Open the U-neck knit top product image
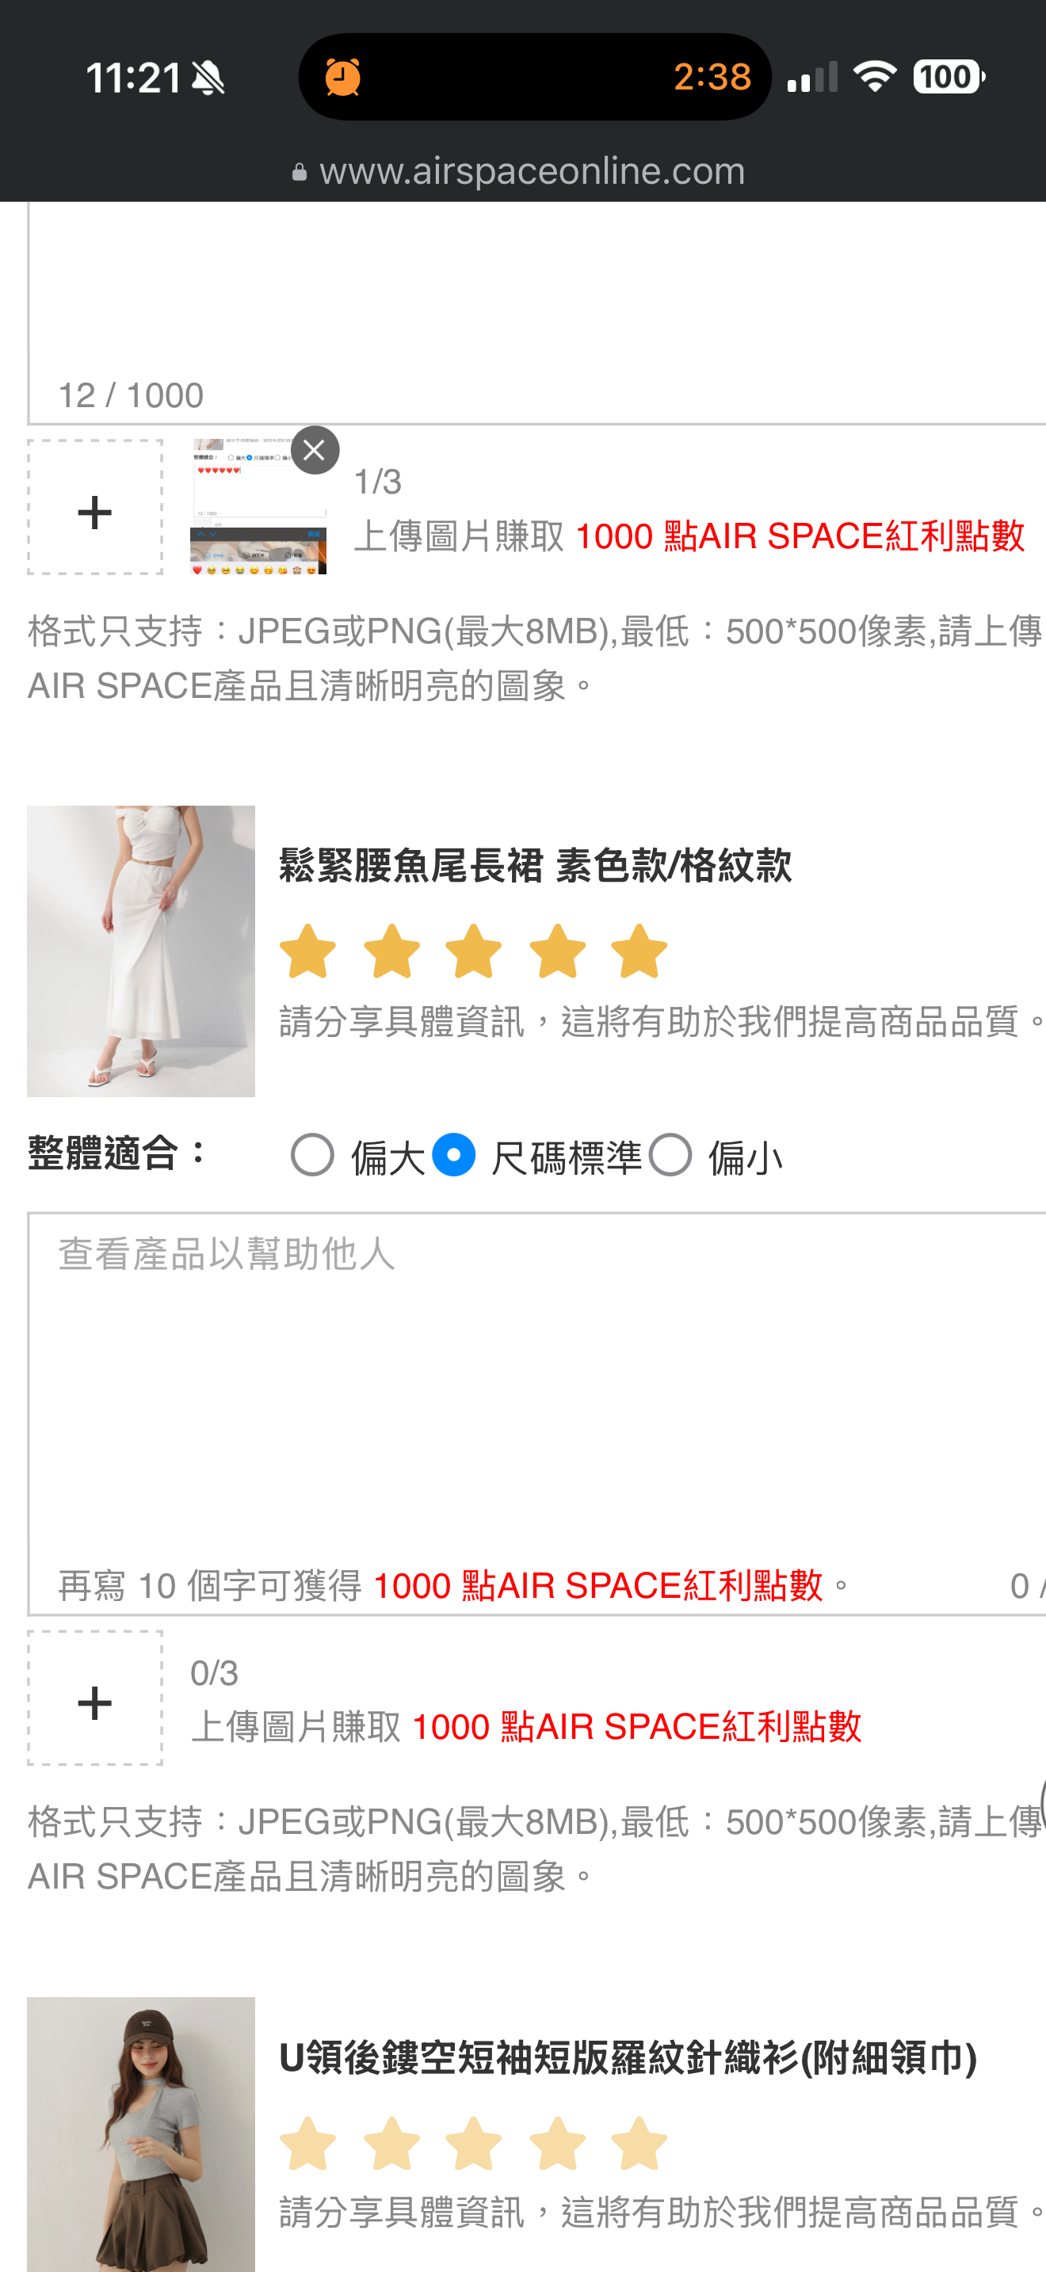This screenshot has height=2272, width=1046. pyautogui.click(x=141, y=2134)
